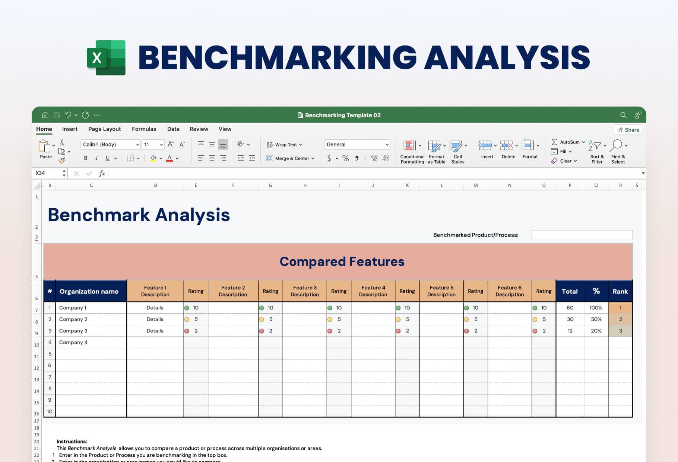The image size is (678, 462).
Task: Open the Review ribbon tab
Action: point(199,129)
